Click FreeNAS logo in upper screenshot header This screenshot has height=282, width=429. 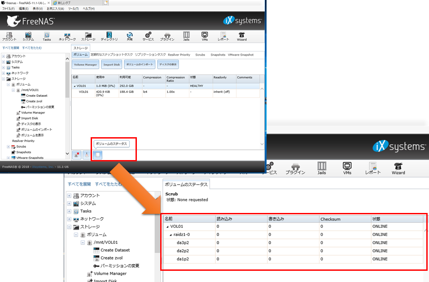point(31,21)
